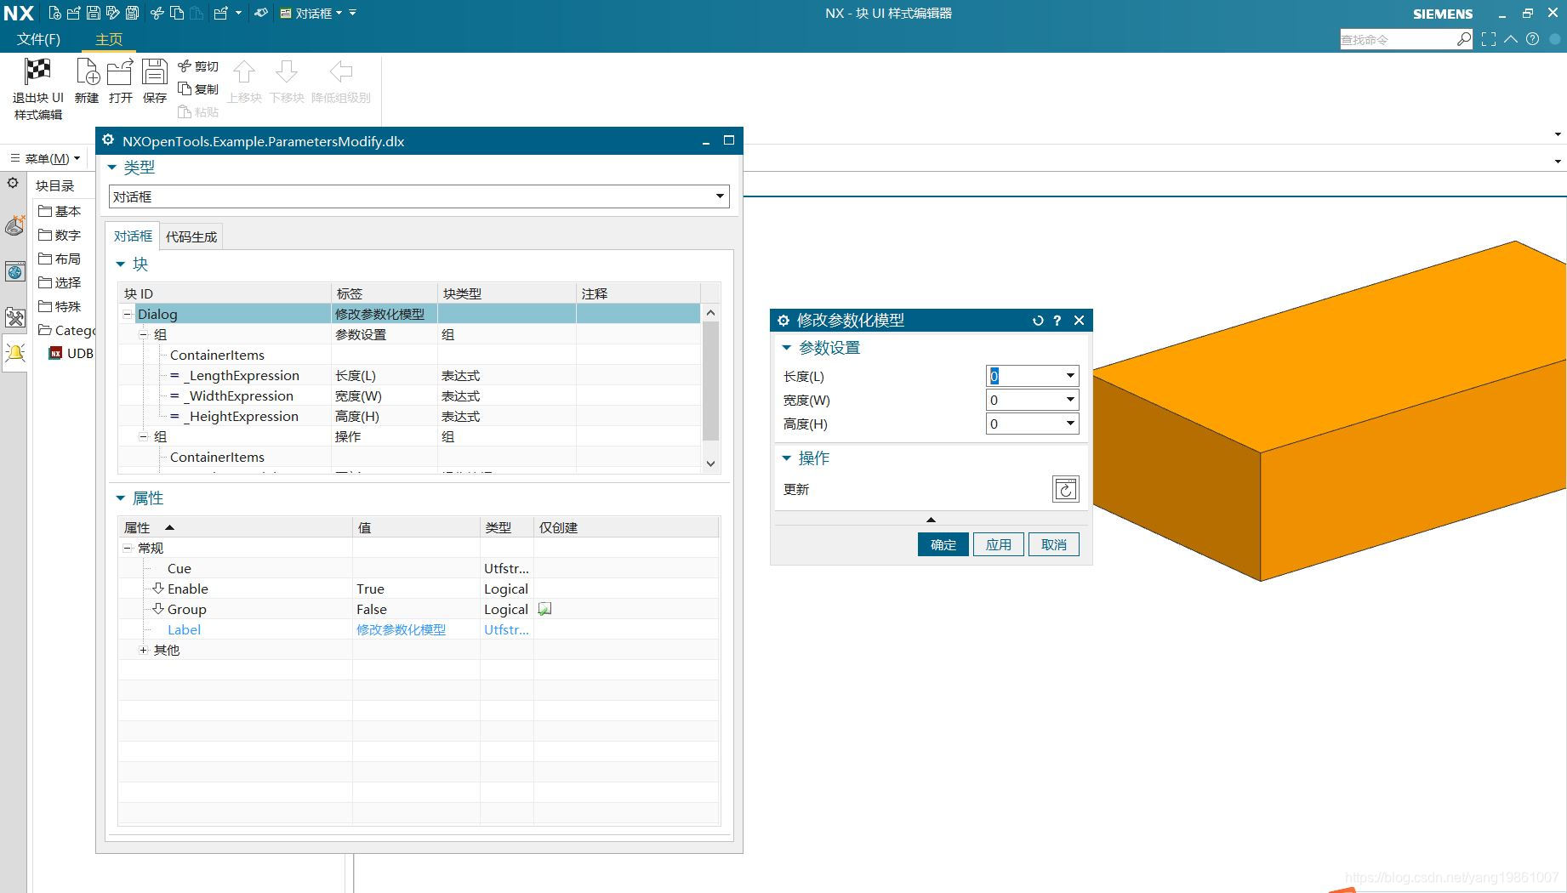The height and width of the screenshot is (893, 1567).
Task: Open the web browser tab in the left sidebar
Action: click(14, 272)
